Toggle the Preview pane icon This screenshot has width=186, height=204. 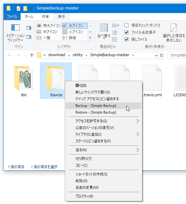click(x=29, y=28)
